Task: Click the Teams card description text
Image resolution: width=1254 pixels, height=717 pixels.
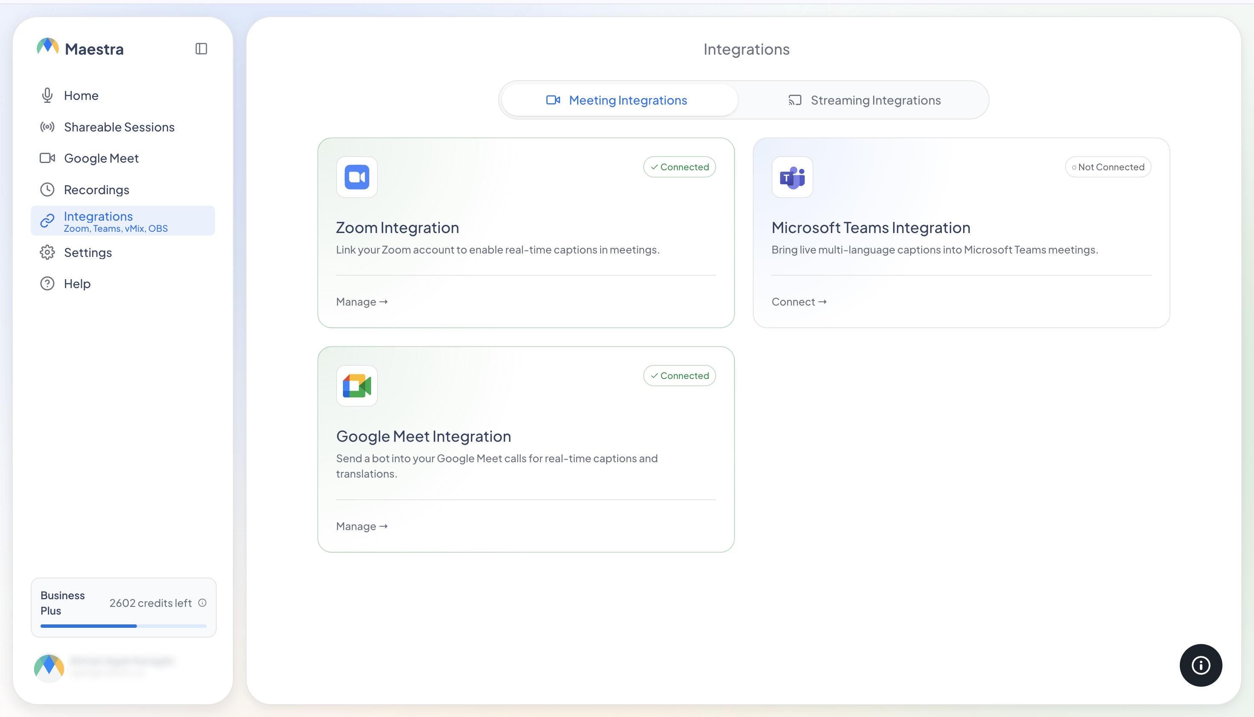Action: click(935, 250)
